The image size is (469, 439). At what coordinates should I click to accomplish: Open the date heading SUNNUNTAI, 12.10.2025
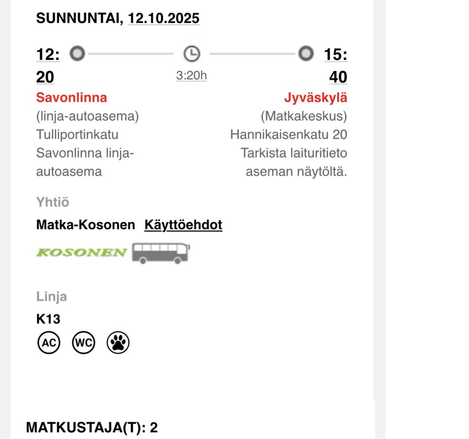click(x=117, y=18)
